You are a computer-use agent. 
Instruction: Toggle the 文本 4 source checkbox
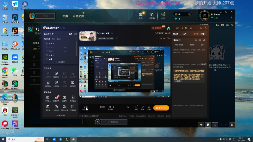(x=47, y=44)
